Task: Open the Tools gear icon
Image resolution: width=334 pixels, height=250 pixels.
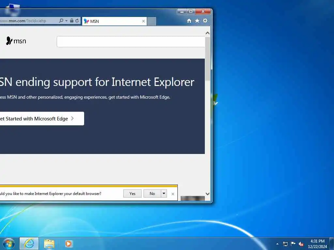Action: pyautogui.click(x=205, y=21)
